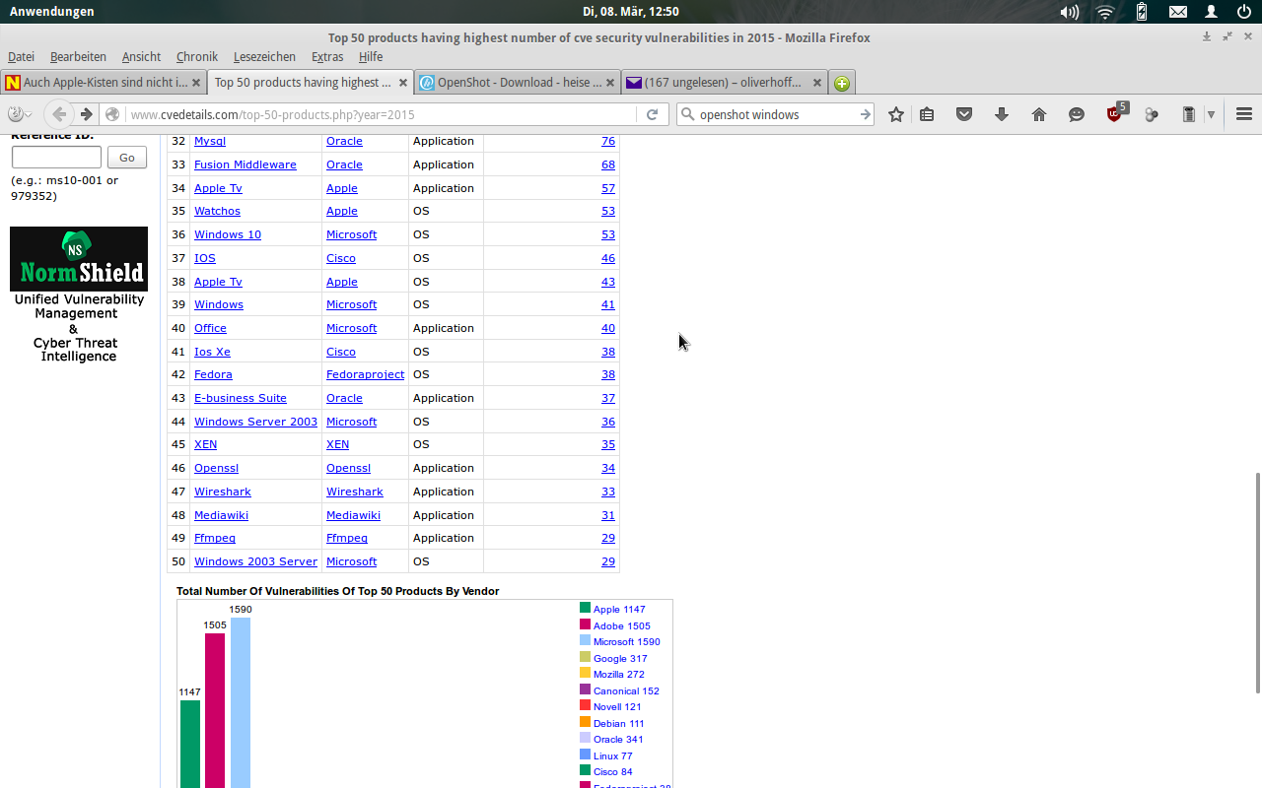Image resolution: width=1262 pixels, height=788 pixels.
Task: Click the back navigation arrow
Action: (60, 114)
